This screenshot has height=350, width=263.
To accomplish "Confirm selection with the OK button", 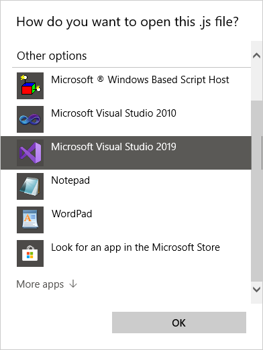I will click(179, 323).
